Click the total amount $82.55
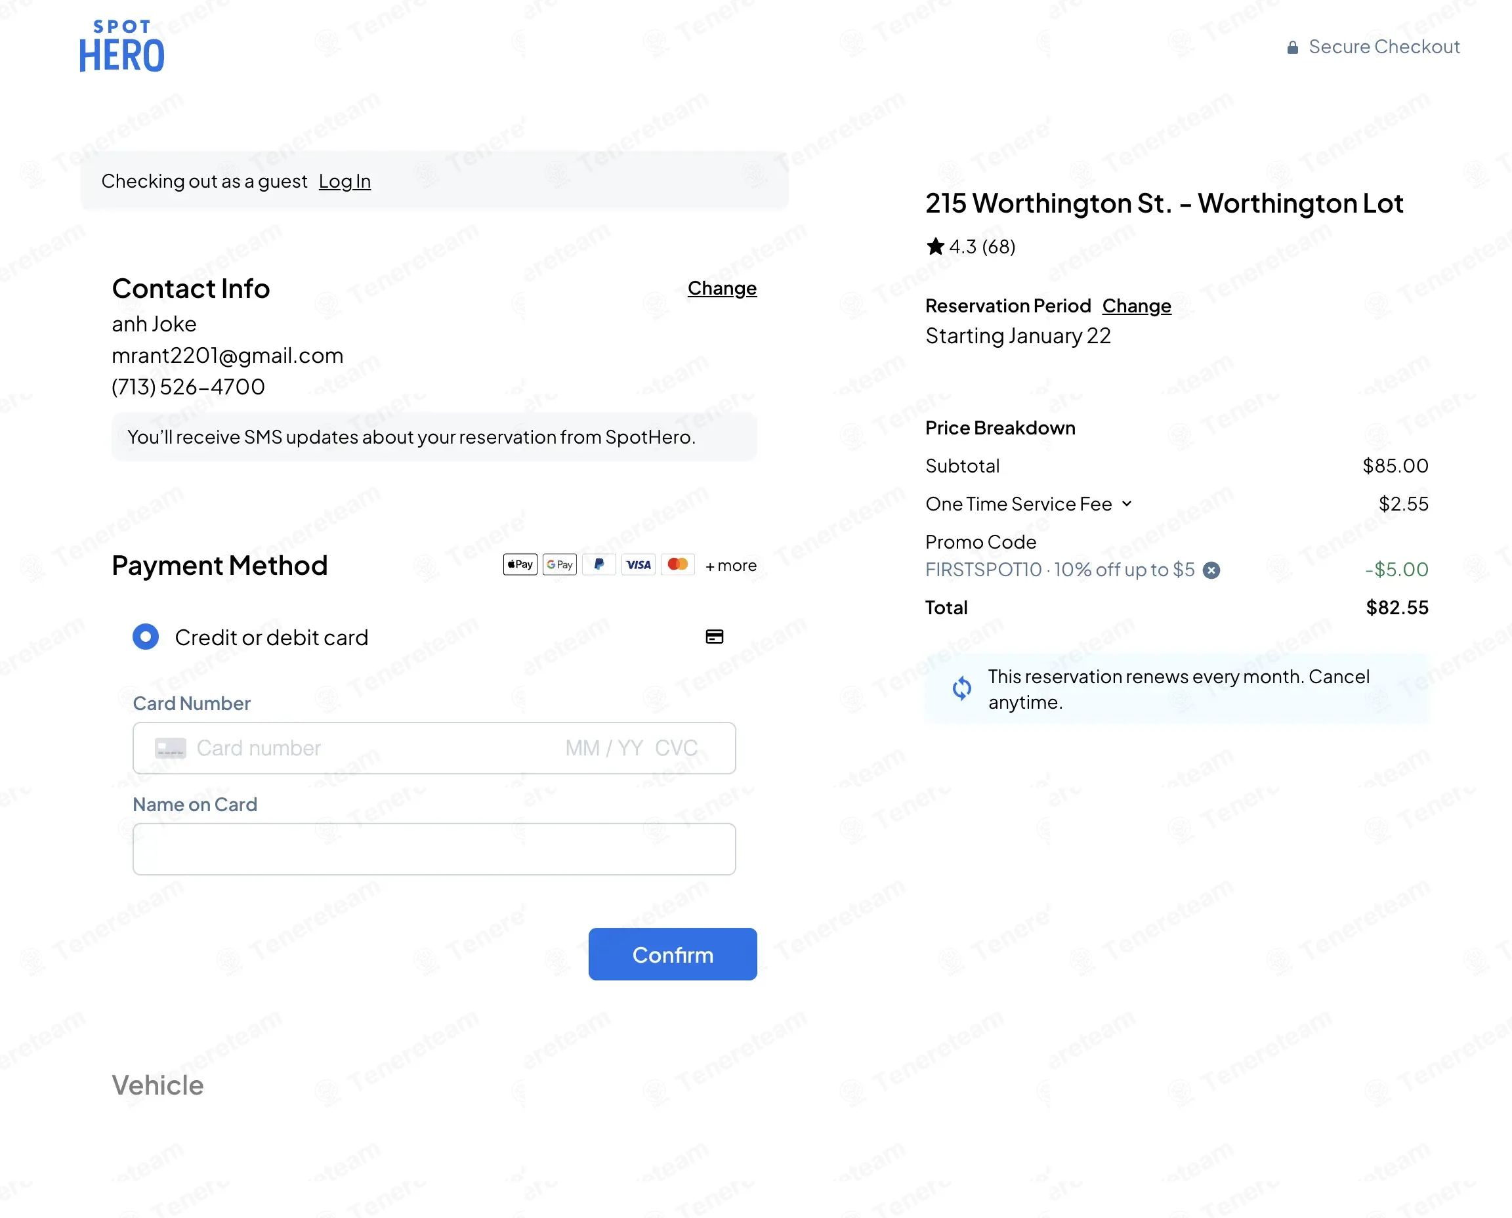 pyautogui.click(x=1397, y=608)
